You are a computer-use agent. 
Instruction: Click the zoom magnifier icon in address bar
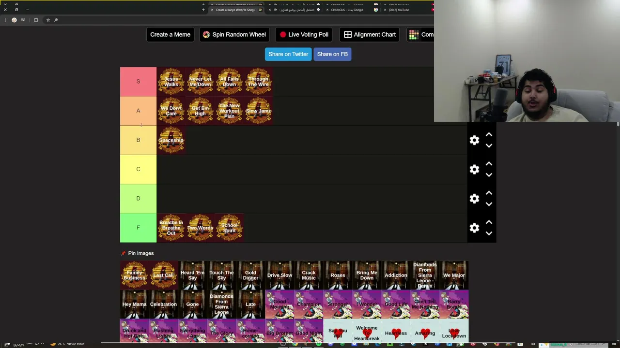pos(56,20)
